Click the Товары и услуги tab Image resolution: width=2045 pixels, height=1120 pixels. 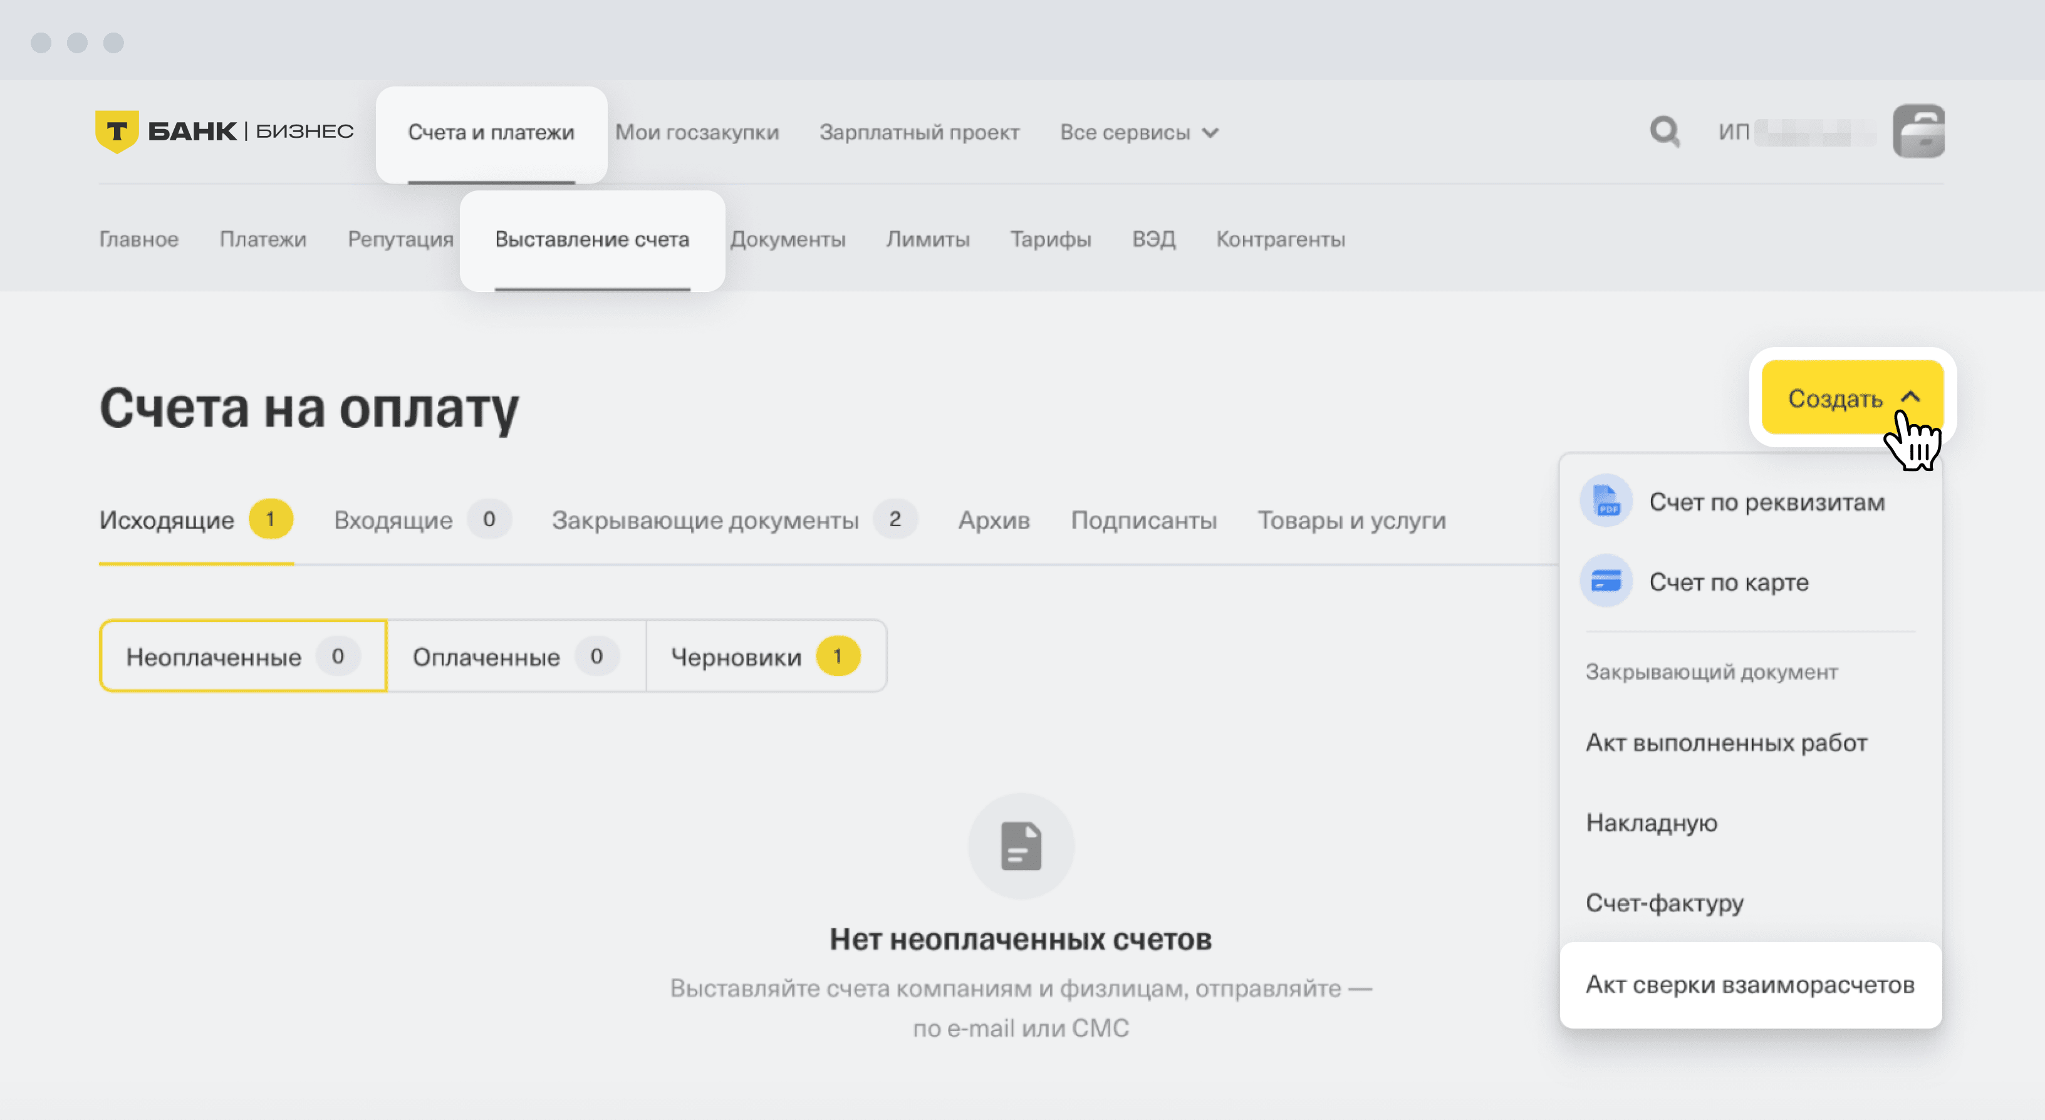click(1353, 521)
